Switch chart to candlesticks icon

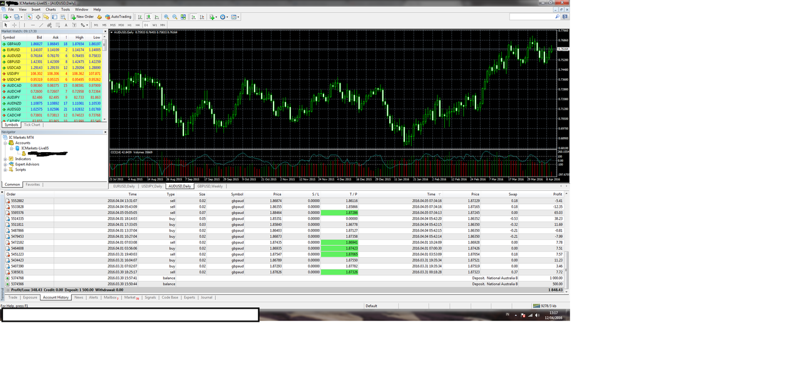[148, 17]
